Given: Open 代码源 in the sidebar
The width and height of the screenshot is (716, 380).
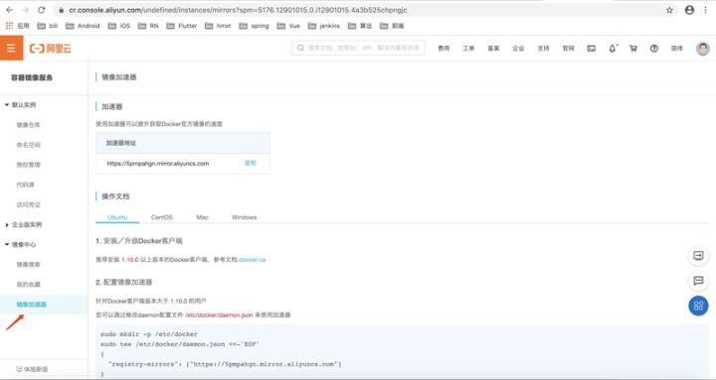Looking at the screenshot, I should click(26, 185).
